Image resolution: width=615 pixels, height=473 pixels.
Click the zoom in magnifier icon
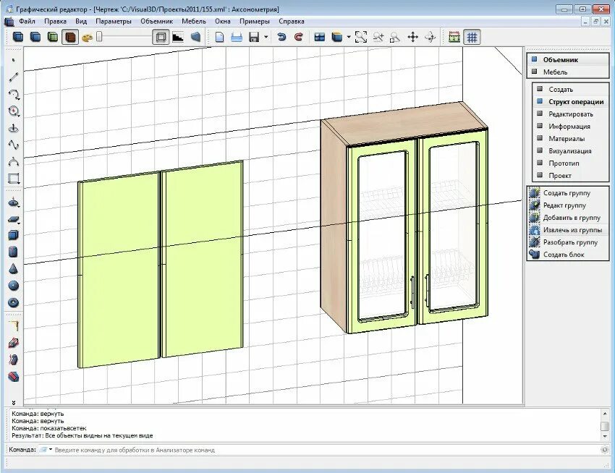(378, 38)
